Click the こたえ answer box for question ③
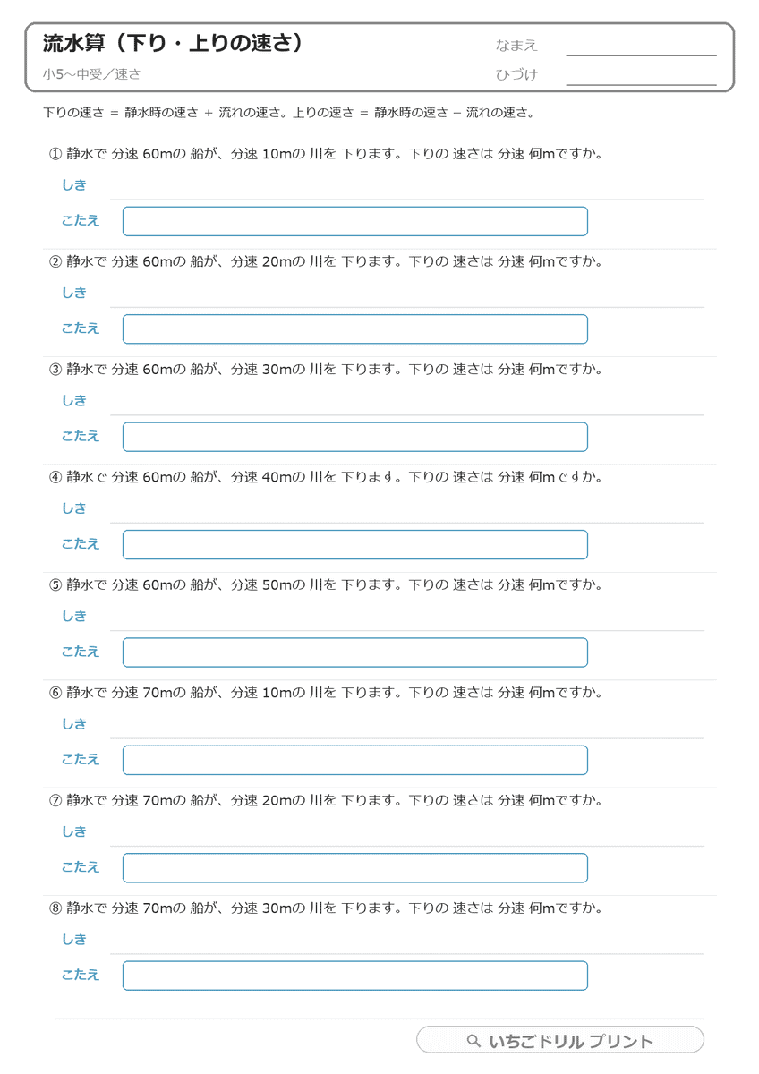 pyautogui.click(x=355, y=437)
